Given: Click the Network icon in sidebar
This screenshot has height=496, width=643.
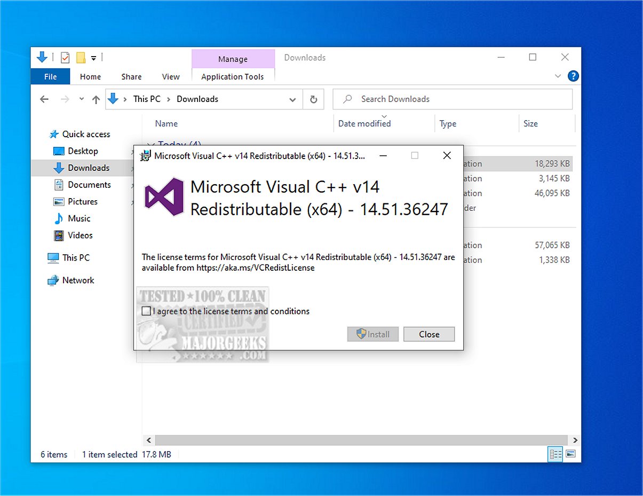Looking at the screenshot, I should click(53, 280).
